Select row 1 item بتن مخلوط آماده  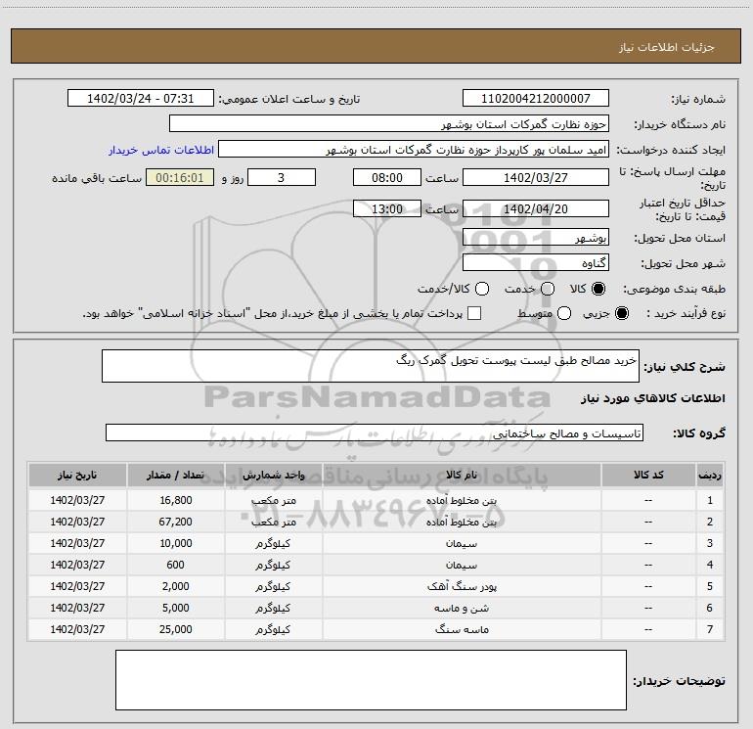coord(462,500)
